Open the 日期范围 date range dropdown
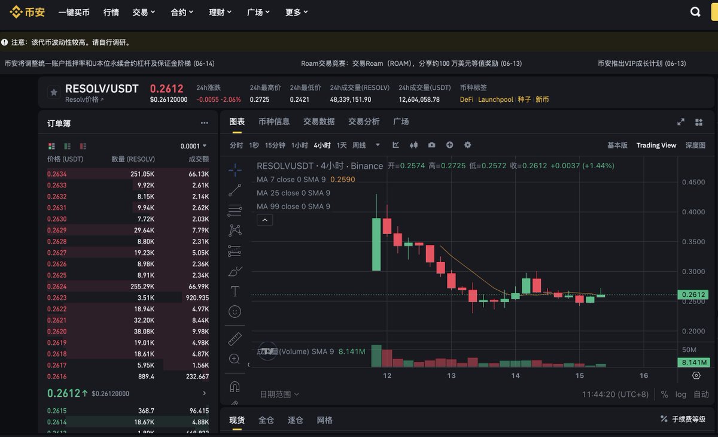Viewport: 718px width, 437px height. point(279,394)
